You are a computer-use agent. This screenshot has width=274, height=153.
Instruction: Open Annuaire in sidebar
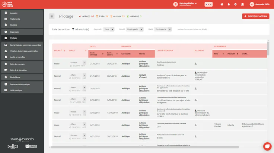pos(22,13)
